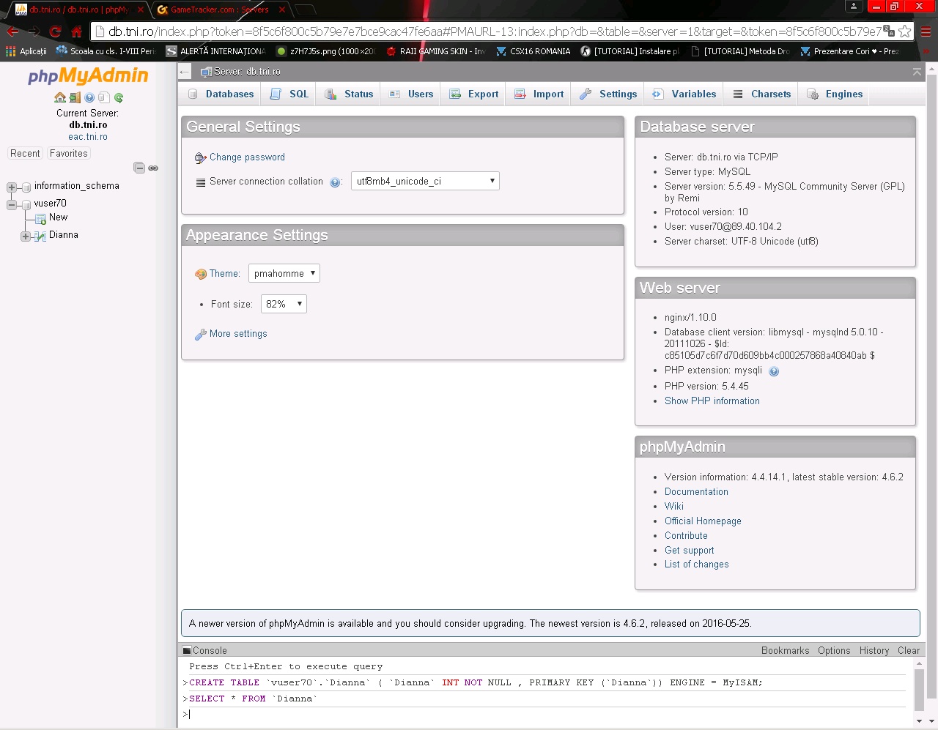Bookmark this page with star icon
The image size is (938, 730).
click(x=905, y=31)
